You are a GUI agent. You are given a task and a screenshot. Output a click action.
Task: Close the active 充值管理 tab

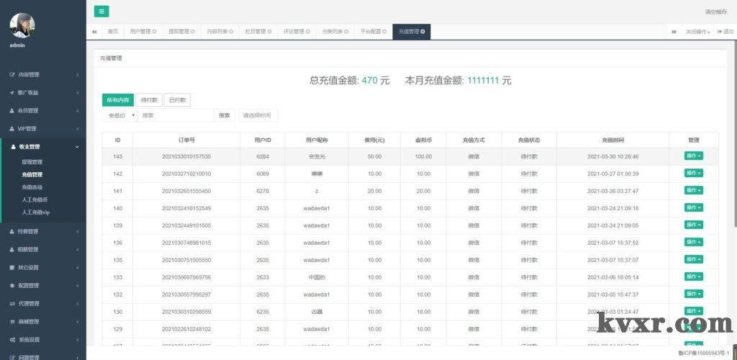tap(422, 32)
